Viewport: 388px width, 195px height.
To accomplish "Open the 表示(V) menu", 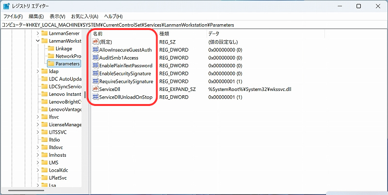I will [x=57, y=16].
